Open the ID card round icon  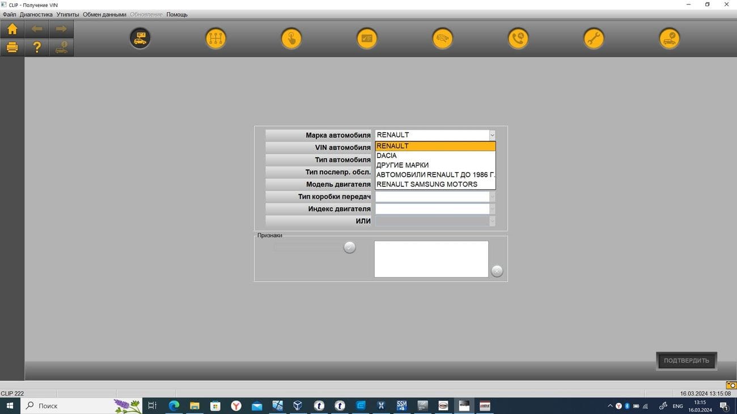coord(367,39)
